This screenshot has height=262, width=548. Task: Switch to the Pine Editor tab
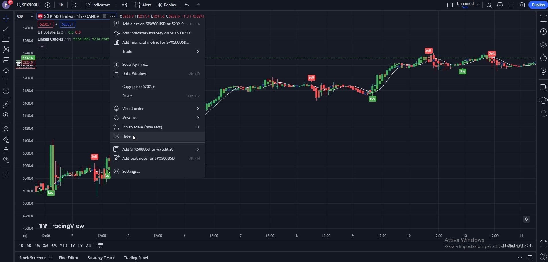(69, 258)
